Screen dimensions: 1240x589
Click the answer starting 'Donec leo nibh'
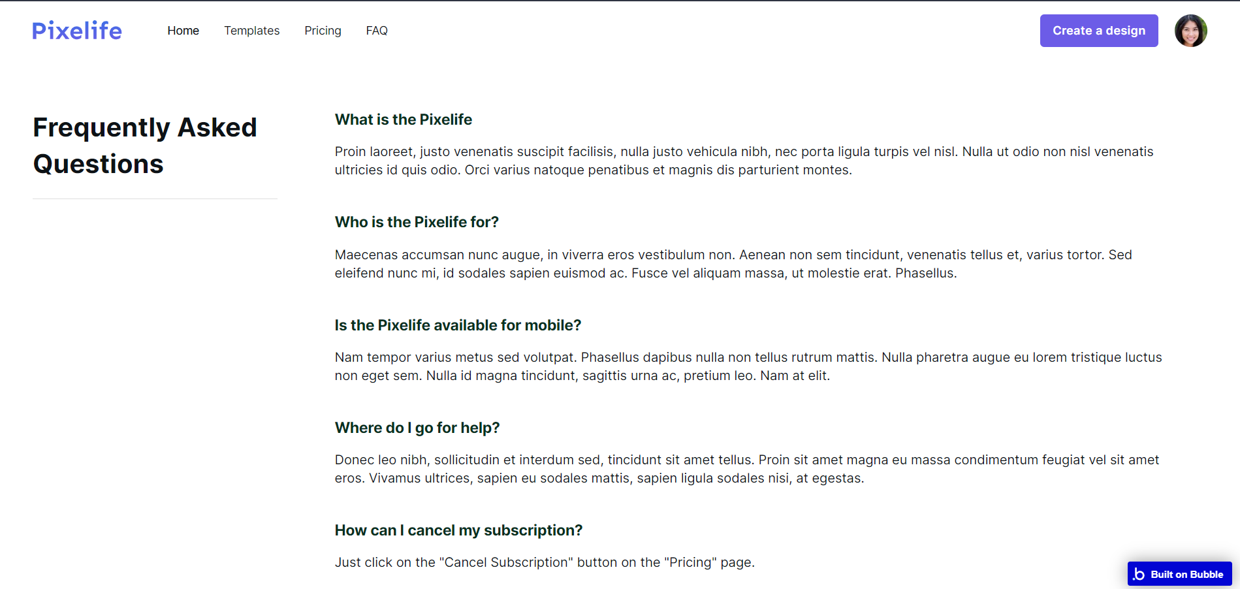coord(747,469)
